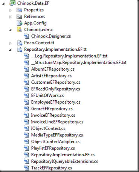Select the RepositoryIQueryableExtensions.cs file name
Viewport: 139px width, 172px height.
(x=64, y=161)
